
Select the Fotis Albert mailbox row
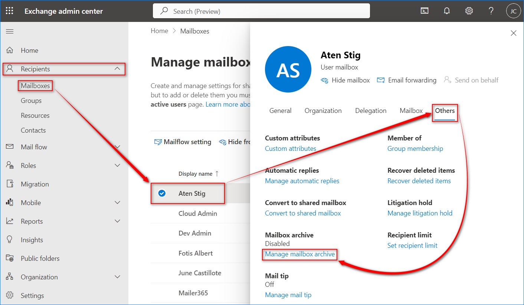[200, 253]
